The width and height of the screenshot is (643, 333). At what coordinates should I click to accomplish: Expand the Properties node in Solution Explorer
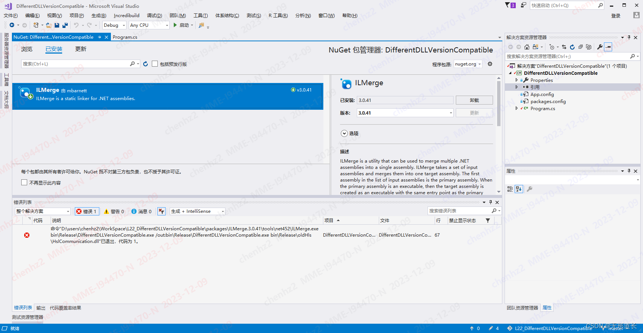point(516,80)
